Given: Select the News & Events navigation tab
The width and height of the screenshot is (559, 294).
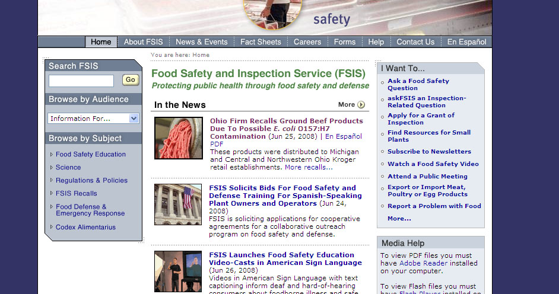Looking at the screenshot, I should click(x=201, y=42).
